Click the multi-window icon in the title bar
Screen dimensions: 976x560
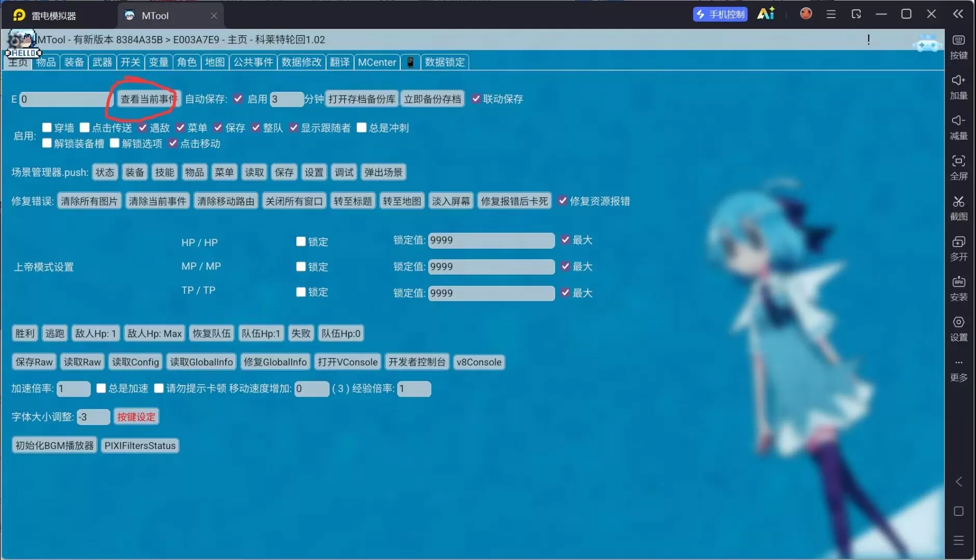pyautogui.click(x=856, y=14)
